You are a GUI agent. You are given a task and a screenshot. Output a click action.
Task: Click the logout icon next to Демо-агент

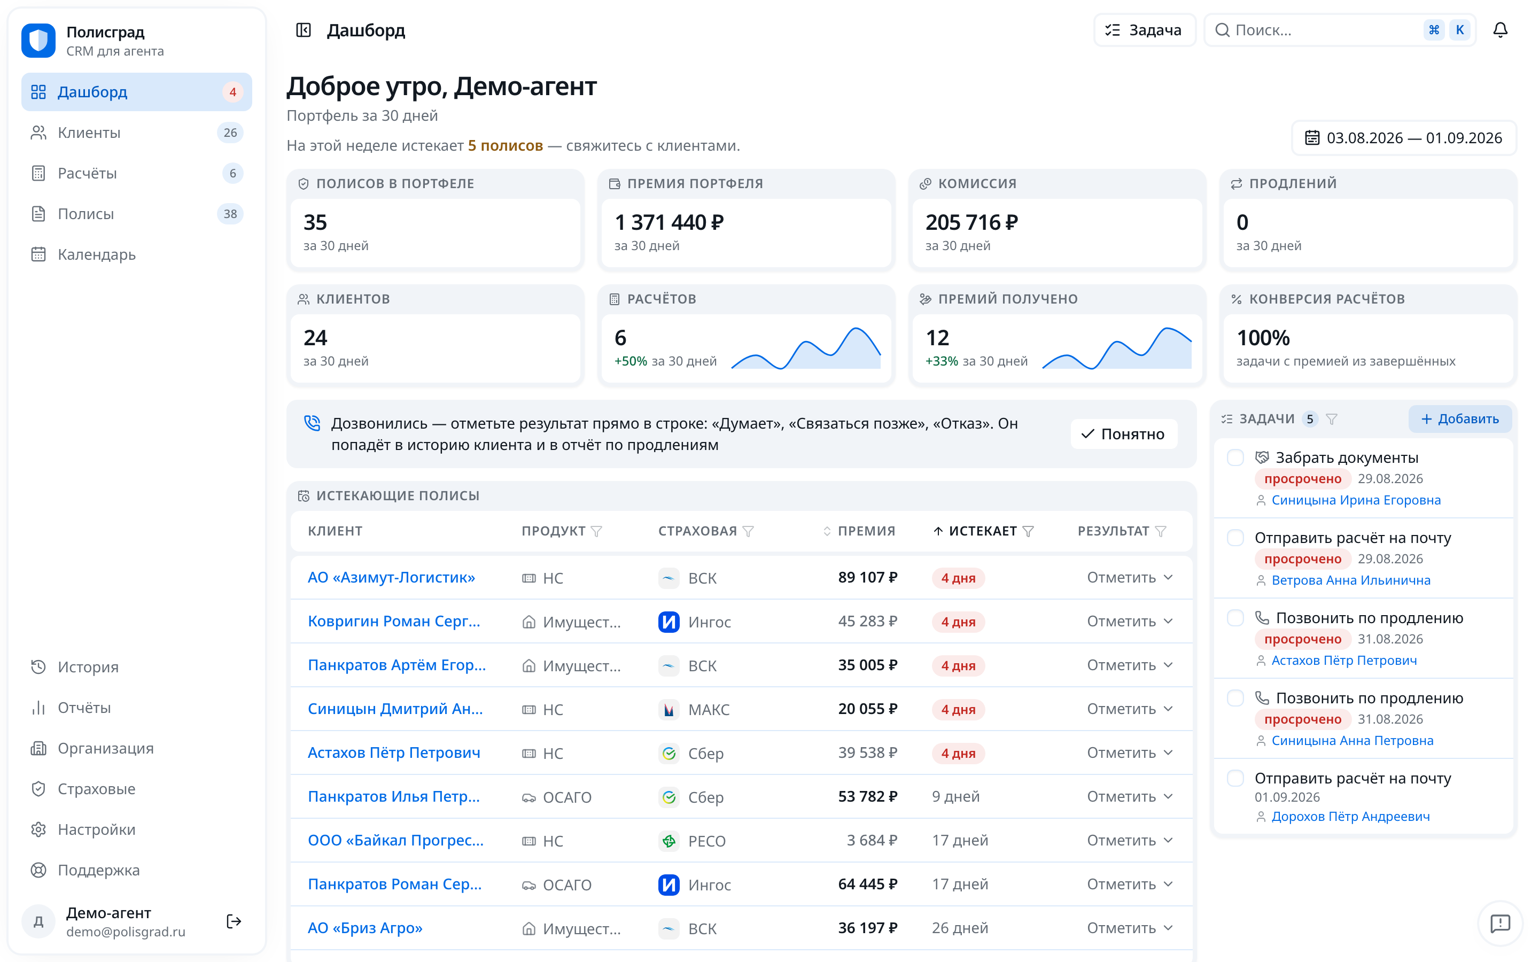(234, 921)
